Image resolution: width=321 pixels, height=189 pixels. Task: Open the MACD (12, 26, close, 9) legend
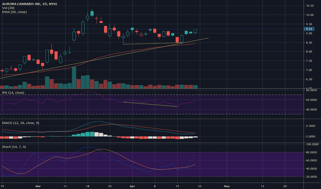20,123
